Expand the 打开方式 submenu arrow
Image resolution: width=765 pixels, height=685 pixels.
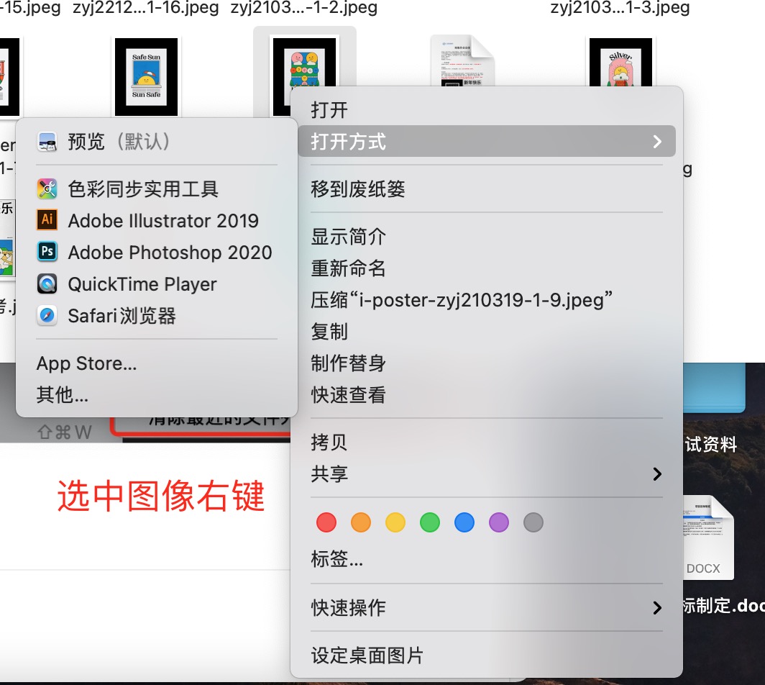point(656,142)
